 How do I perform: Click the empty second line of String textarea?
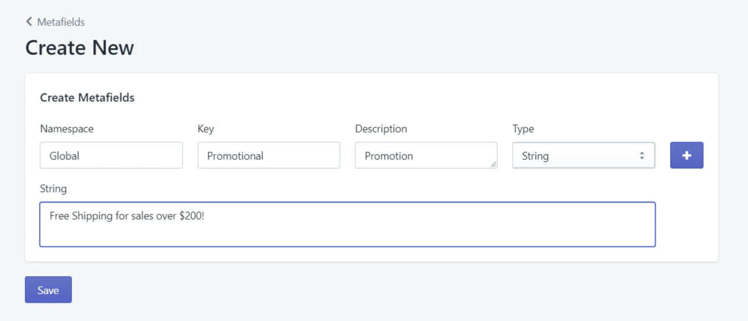(347, 234)
